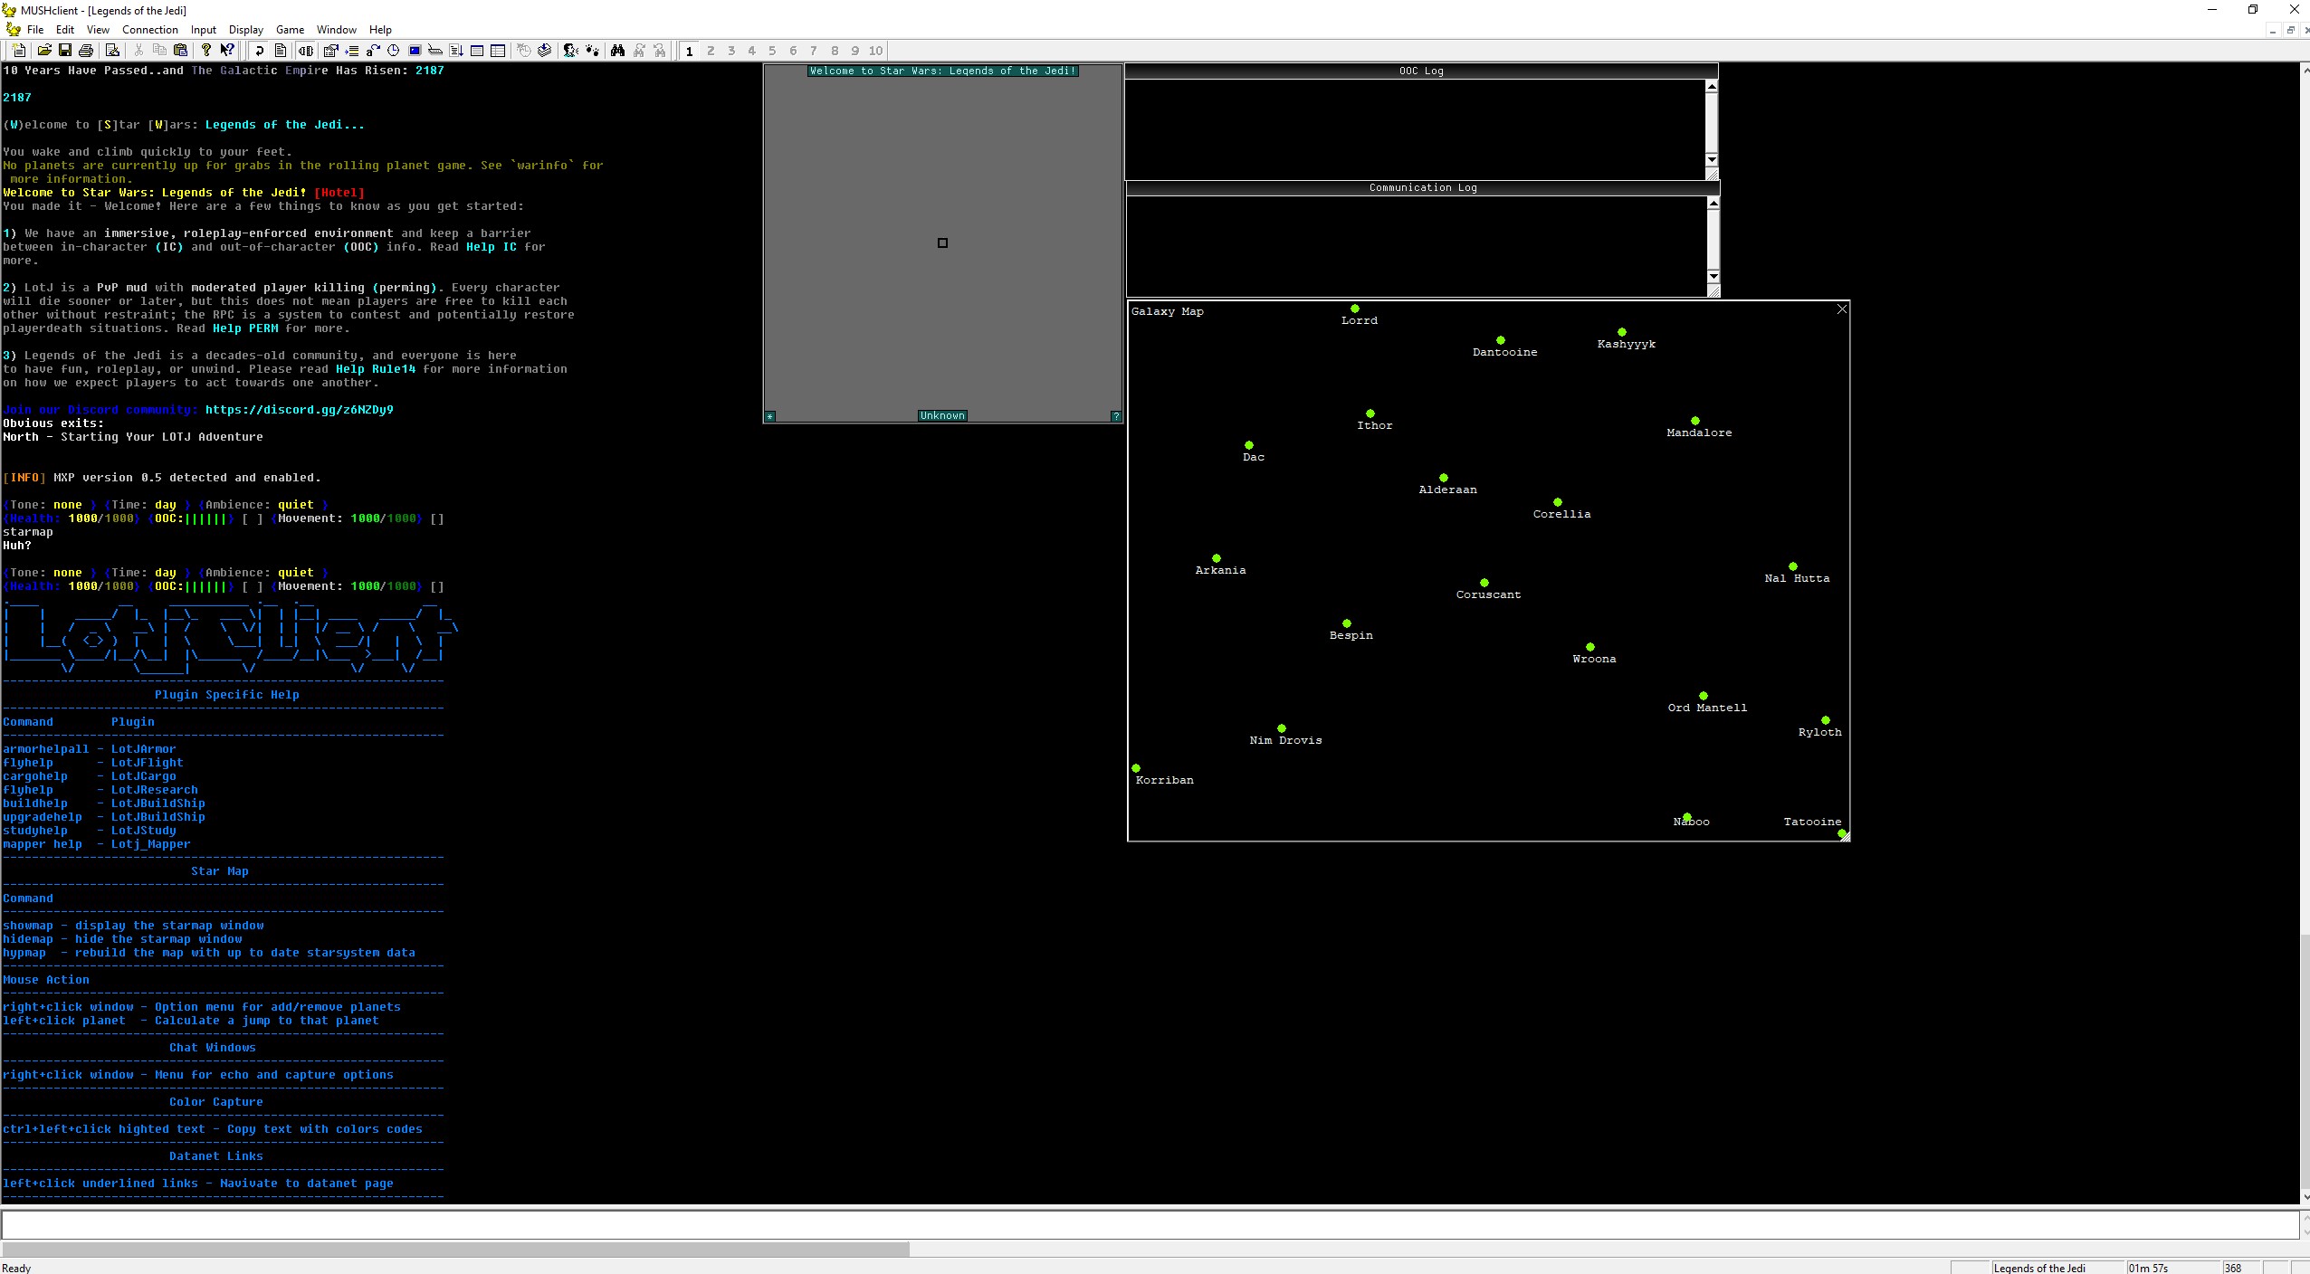Click Communication Log scroll up arrow
The width and height of the screenshot is (2310, 1274).
(1713, 204)
